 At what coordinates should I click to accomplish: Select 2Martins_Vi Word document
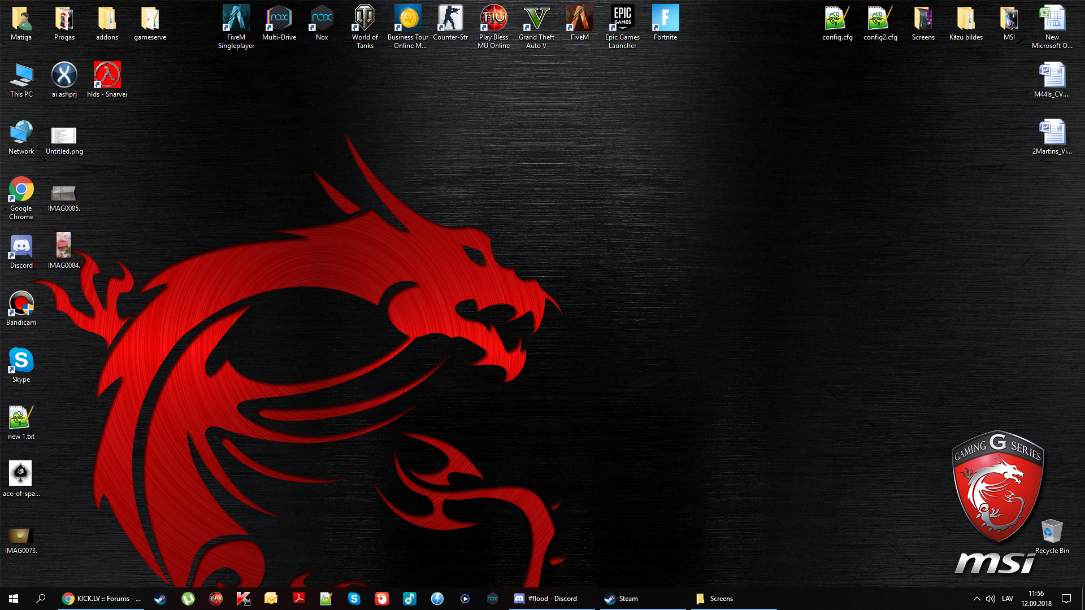point(1052,137)
